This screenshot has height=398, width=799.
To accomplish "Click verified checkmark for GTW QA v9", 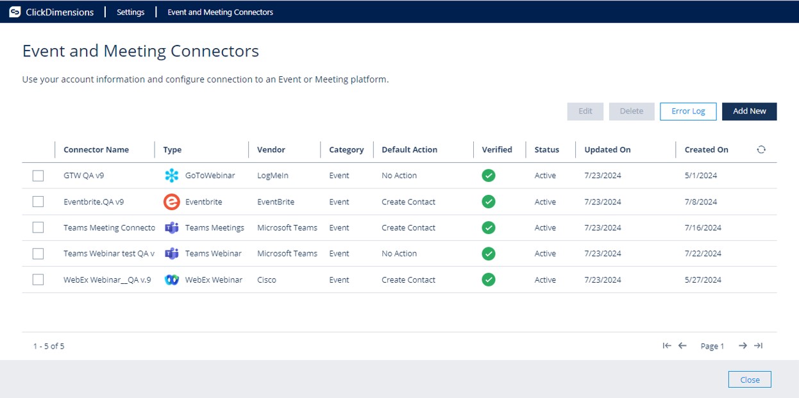I will [x=489, y=176].
